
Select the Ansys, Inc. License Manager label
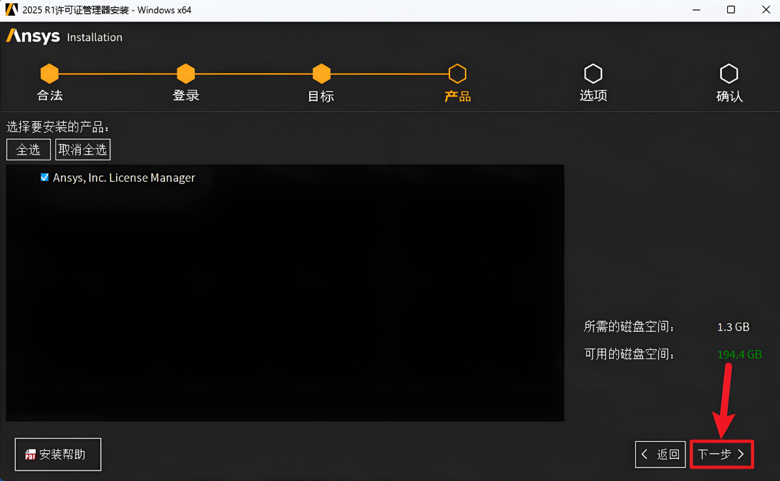click(x=124, y=177)
